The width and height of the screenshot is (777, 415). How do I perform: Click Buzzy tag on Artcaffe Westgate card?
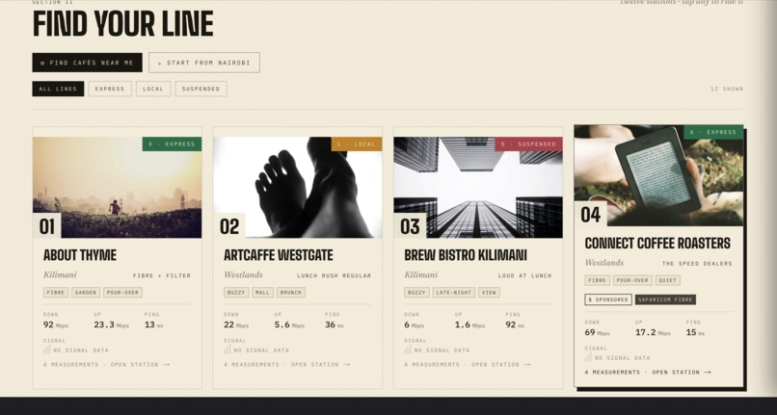click(x=236, y=292)
